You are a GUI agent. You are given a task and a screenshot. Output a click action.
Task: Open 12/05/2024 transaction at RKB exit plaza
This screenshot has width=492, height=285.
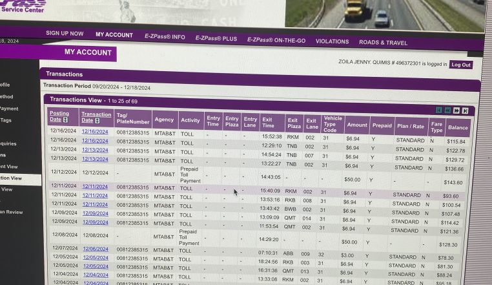96,257
